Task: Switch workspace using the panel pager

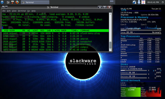Action: point(121,2)
